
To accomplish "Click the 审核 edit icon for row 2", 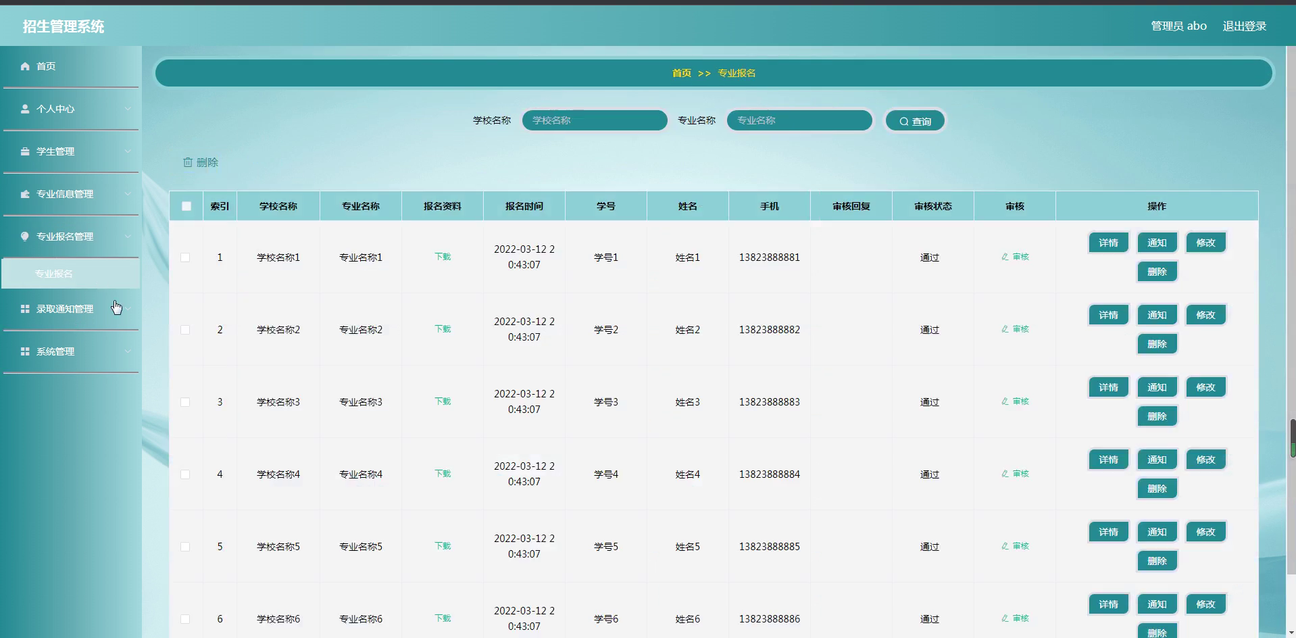I will pyautogui.click(x=1005, y=329).
